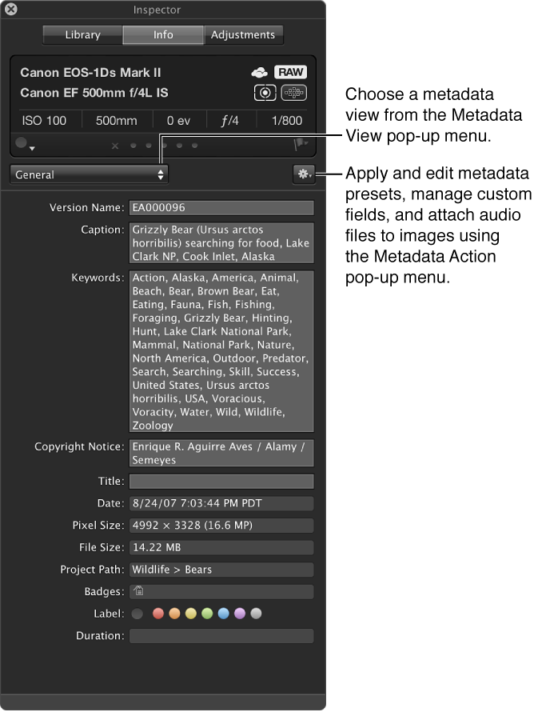
Task: Toggle the flag icon
Action: [x=300, y=144]
